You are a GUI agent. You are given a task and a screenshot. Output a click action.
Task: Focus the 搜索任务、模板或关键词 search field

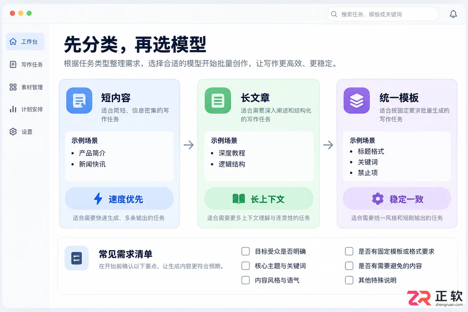coord(382,14)
